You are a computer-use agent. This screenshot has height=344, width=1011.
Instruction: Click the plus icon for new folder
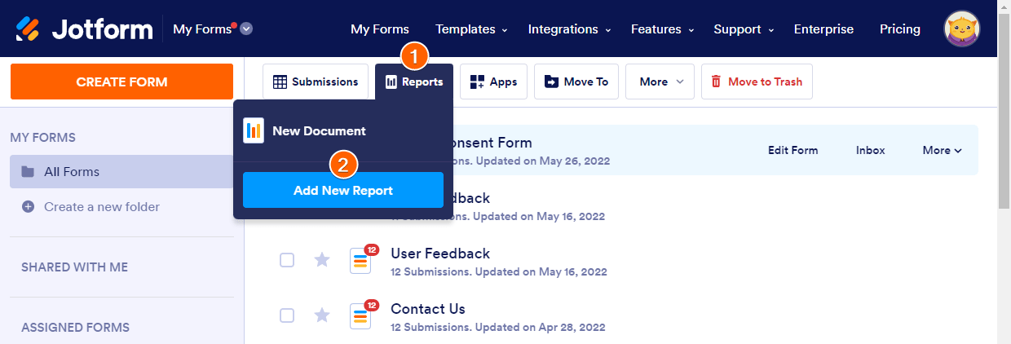tap(28, 207)
